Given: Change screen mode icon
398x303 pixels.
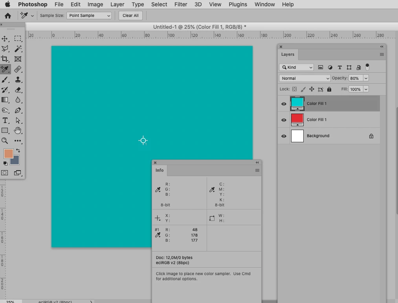Looking at the screenshot, I should 18,173.
